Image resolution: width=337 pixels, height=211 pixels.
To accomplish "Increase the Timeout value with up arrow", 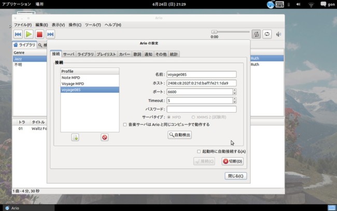I will (234, 99).
